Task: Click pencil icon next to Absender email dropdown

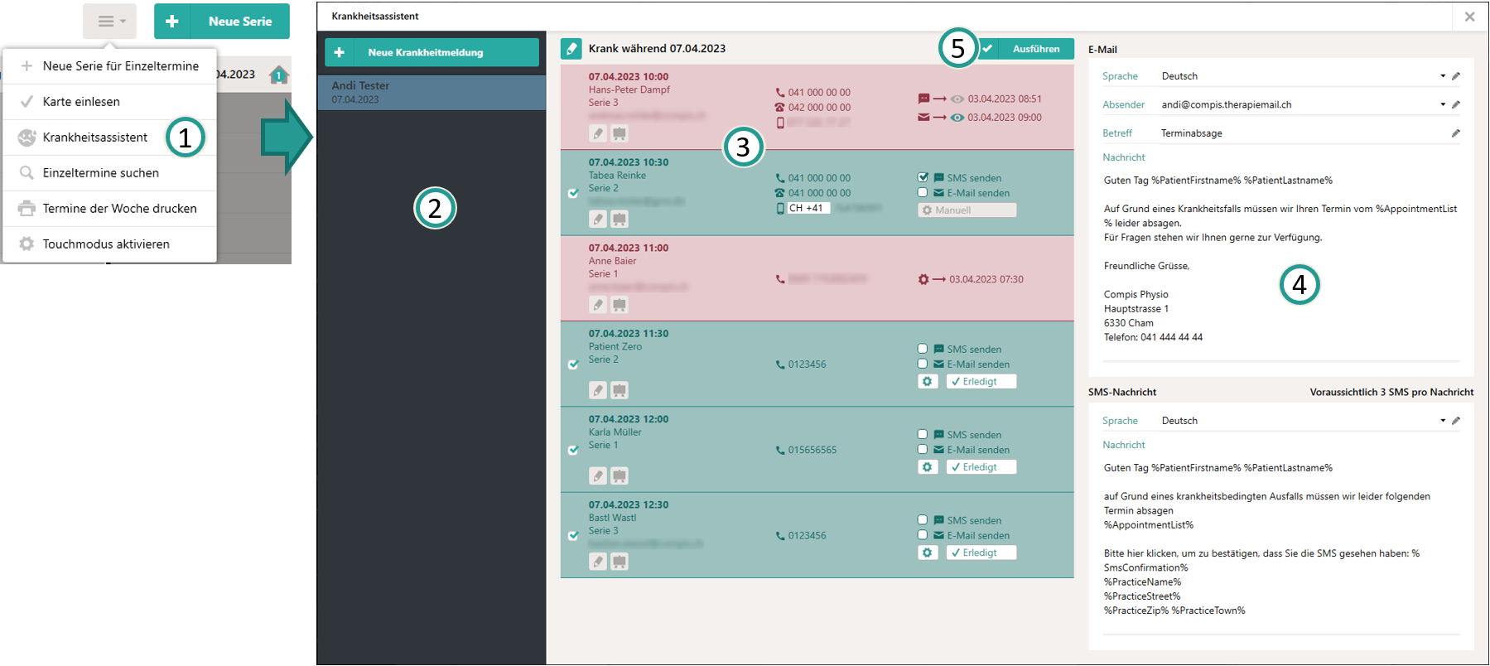Action: click(x=1455, y=104)
